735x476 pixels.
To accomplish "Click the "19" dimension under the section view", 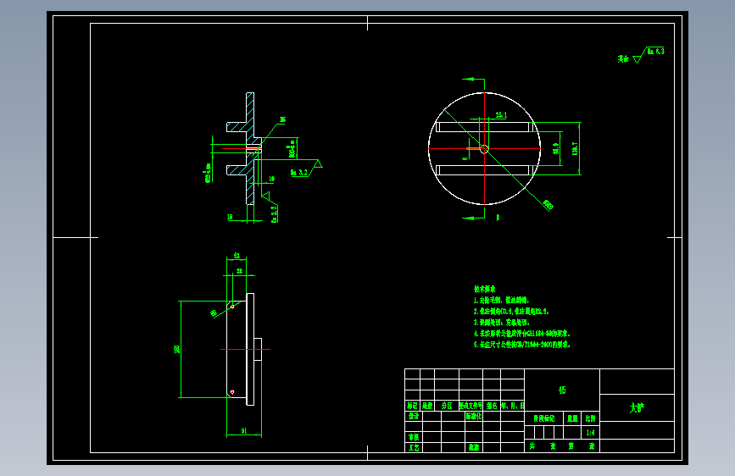I will (230, 217).
